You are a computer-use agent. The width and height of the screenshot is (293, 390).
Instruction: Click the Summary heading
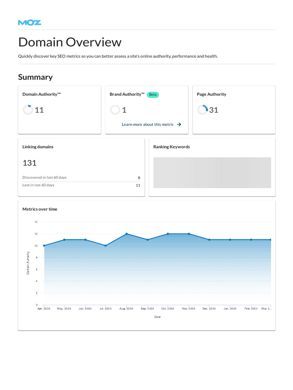click(35, 77)
